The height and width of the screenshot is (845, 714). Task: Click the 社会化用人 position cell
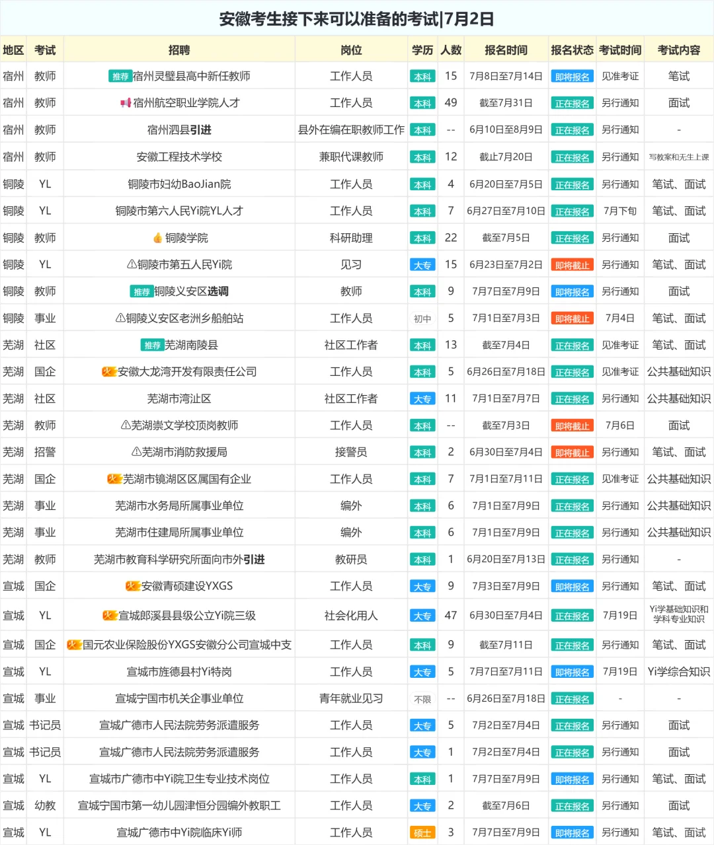351,616
